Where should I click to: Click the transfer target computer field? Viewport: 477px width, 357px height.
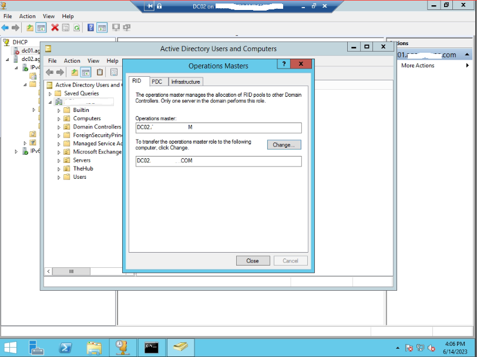click(219, 161)
